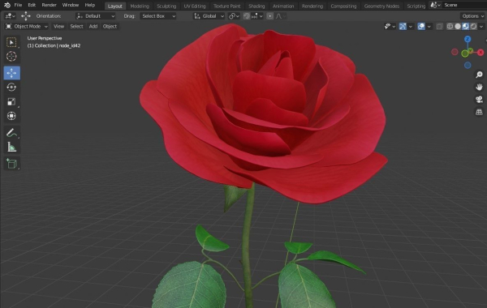Open the Help menu
Screen dimensions: 487x308
(90, 5)
